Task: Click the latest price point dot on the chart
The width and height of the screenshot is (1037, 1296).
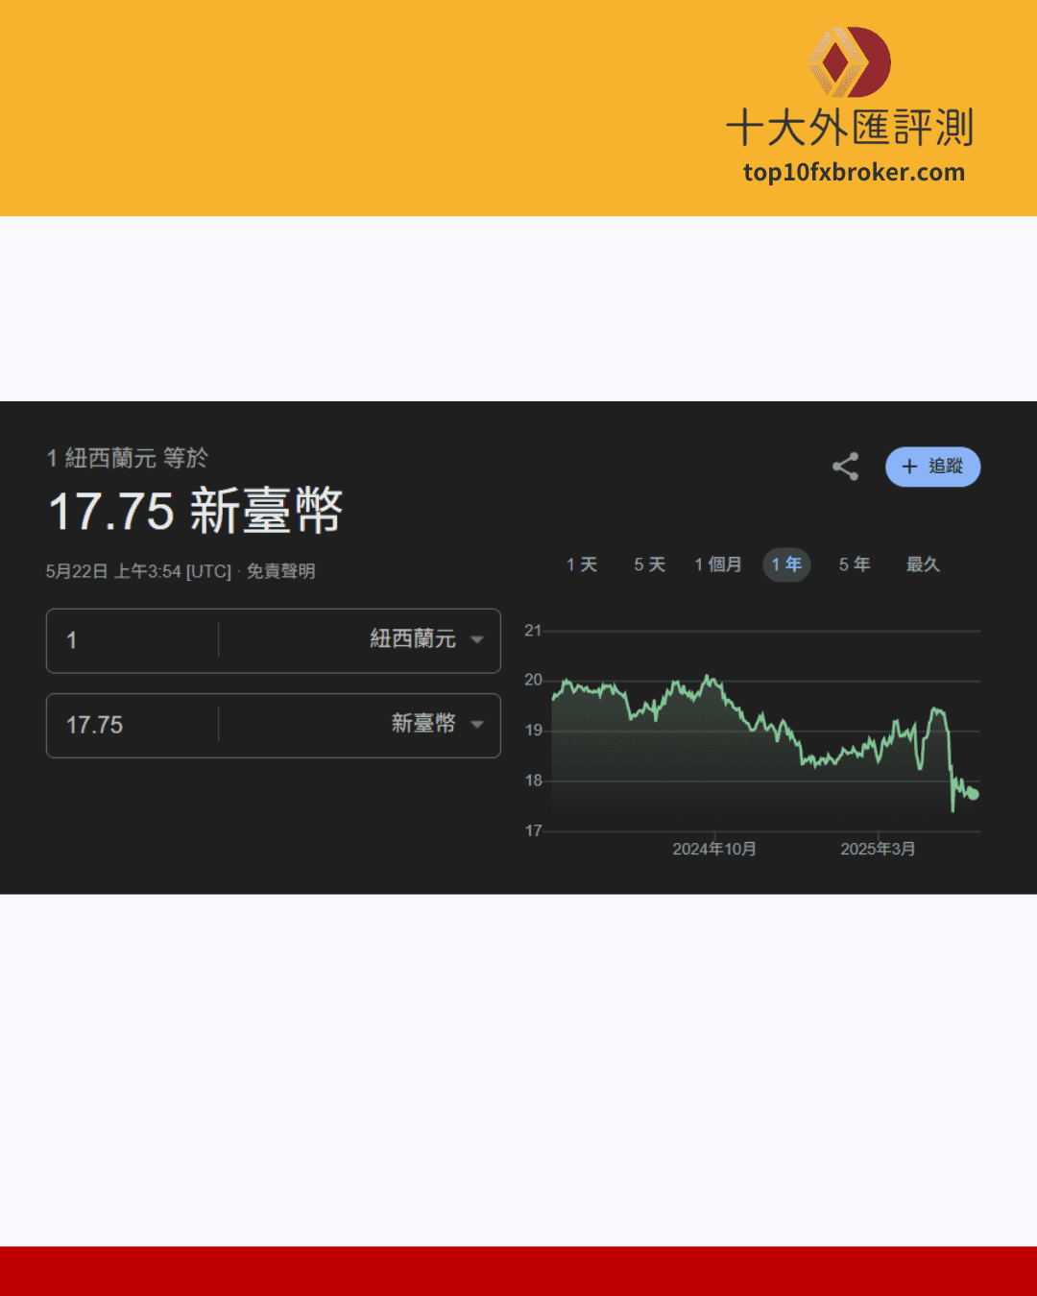Action: [x=972, y=793]
